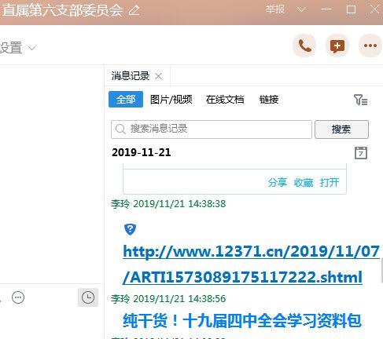The image size is (383, 339).
Task: Edit group name with the pencil icon
Action: (134, 10)
